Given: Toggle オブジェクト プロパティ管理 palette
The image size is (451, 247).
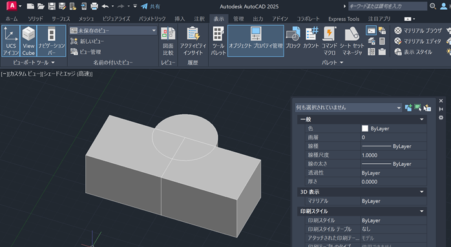Looking at the screenshot, I should click(256, 41).
